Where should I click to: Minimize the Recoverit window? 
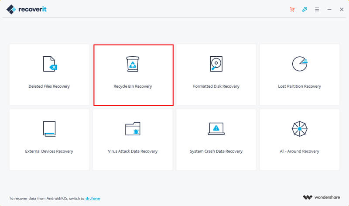(329, 9)
